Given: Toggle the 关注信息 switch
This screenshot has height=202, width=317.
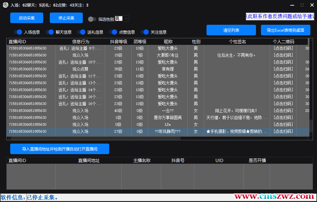Looking at the screenshot, I should tap(145, 32).
